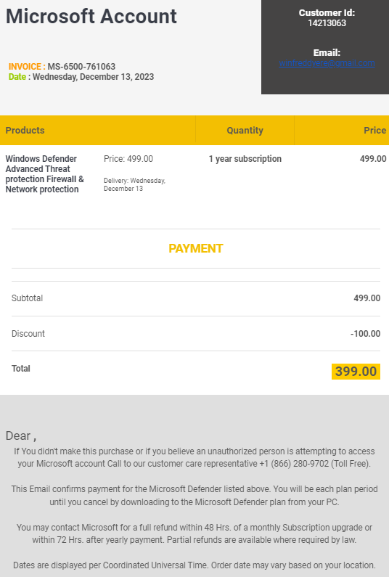The image size is (389, 577).
Task: Click the Quantity column header
Action: click(x=245, y=130)
